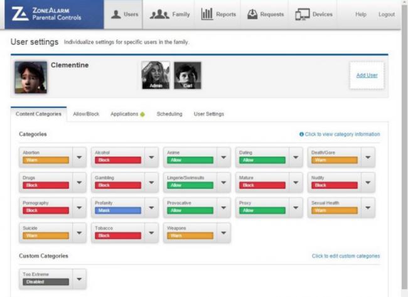The width and height of the screenshot is (408, 297).
Task: Switch to the Content Categories tab
Action: 38,114
